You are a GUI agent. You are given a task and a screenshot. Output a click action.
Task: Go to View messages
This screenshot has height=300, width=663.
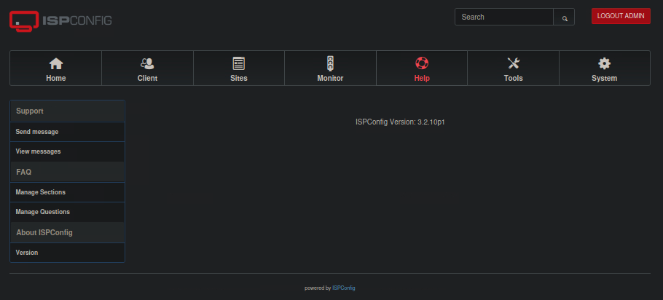coord(38,151)
